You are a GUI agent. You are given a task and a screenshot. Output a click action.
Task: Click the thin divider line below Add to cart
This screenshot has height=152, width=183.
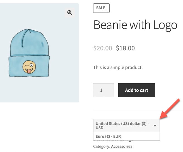138,110
